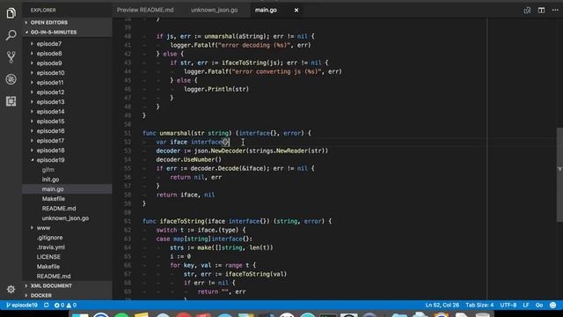Expand the www folder
563x317 pixels.
click(x=43, y=228)
